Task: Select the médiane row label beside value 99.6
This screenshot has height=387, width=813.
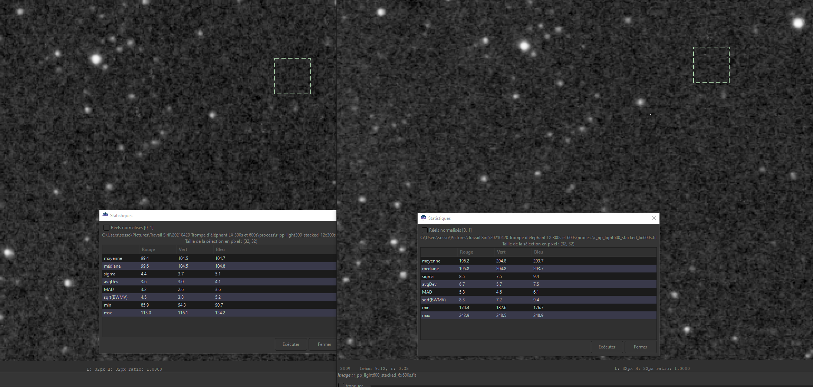Action: [x=112, y=266]
